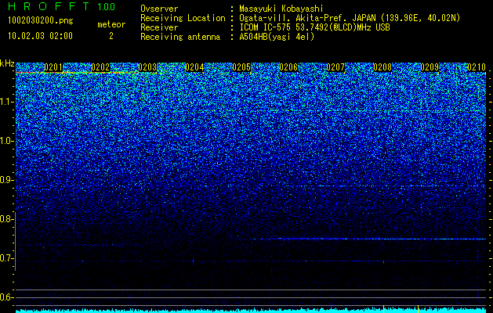Click the Ogata-vill. Akita-Pref. JAPAN location text
The height and width of the screenshot is (313, 493).
pos(350,18)
